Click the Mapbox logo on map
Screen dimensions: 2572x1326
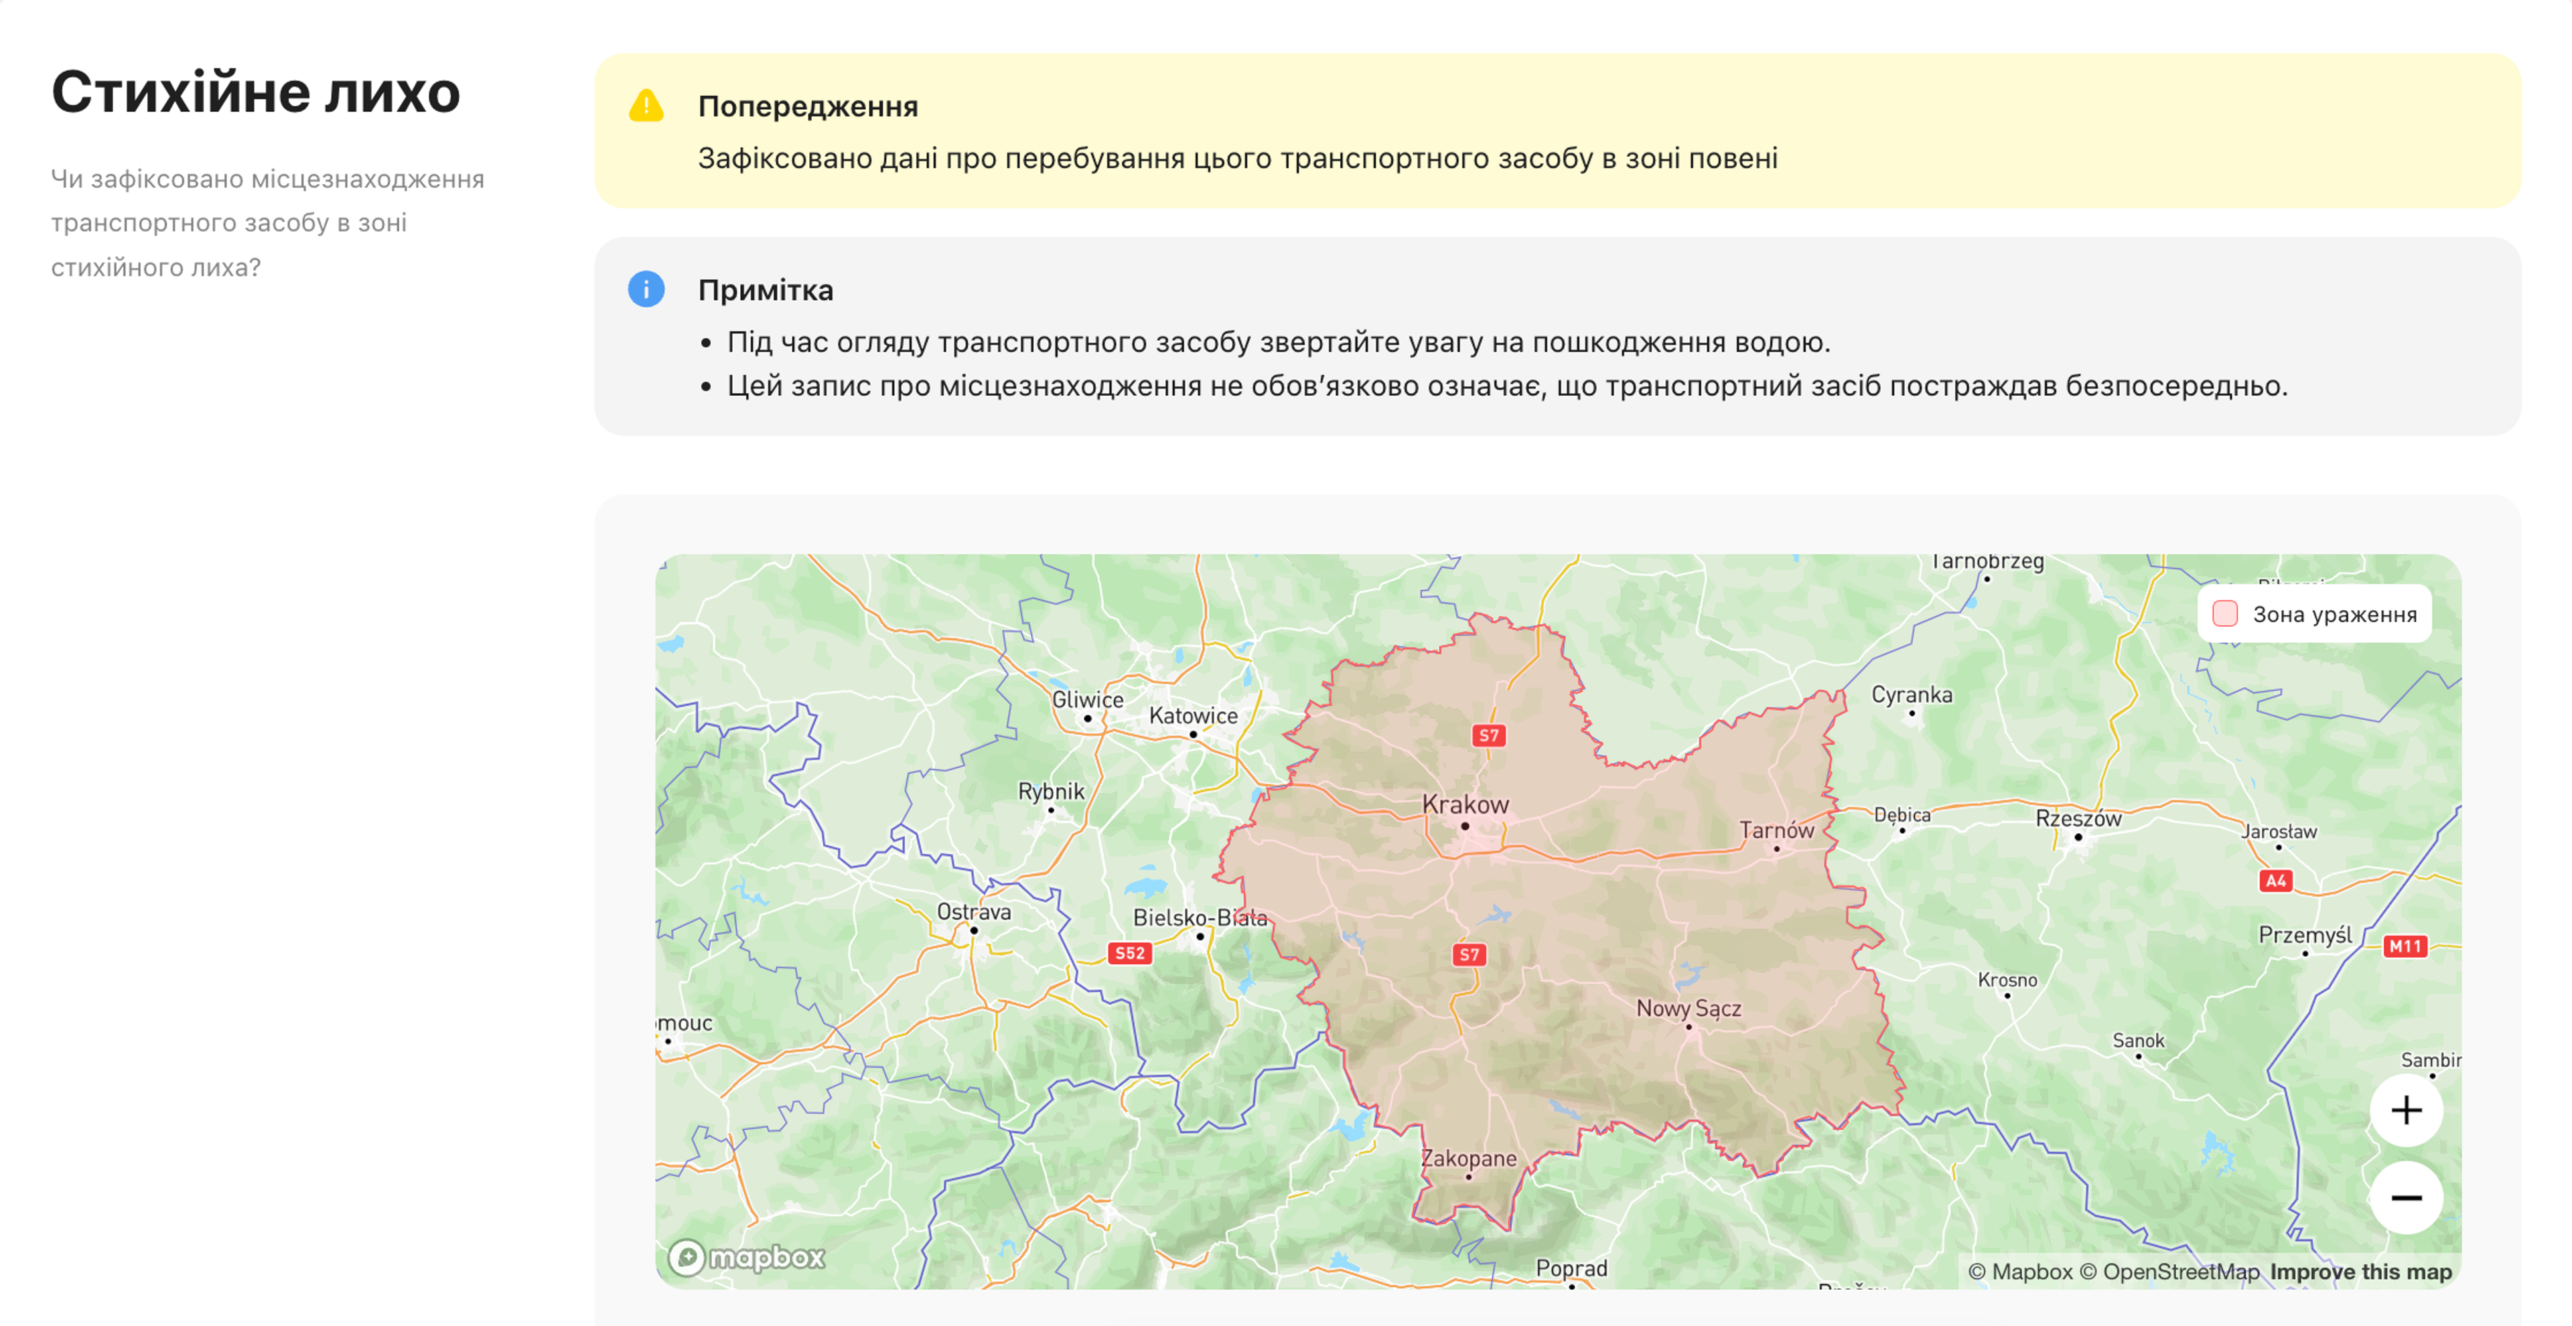(x=747, y=1257)
